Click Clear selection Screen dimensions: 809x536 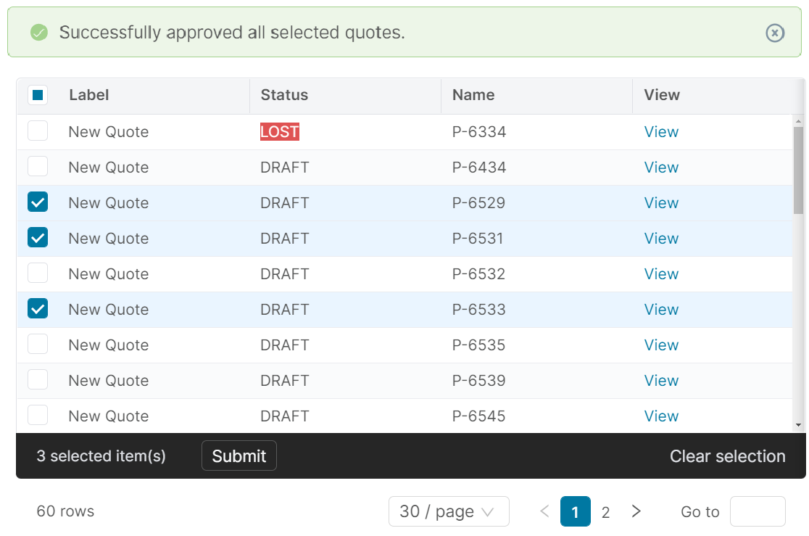coord(728,455)
